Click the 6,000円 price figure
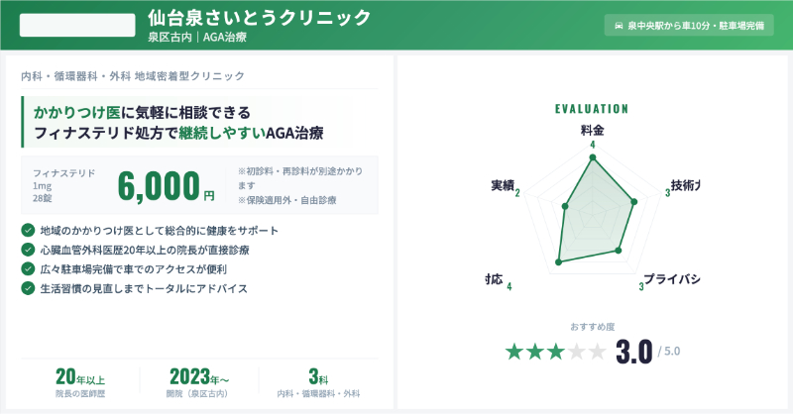 click(165, 185)
